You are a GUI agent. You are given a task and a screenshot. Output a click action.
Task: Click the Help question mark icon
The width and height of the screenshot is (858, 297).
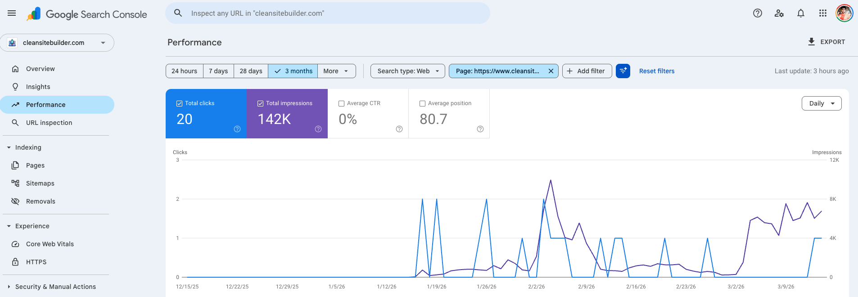tap(758, 13)
